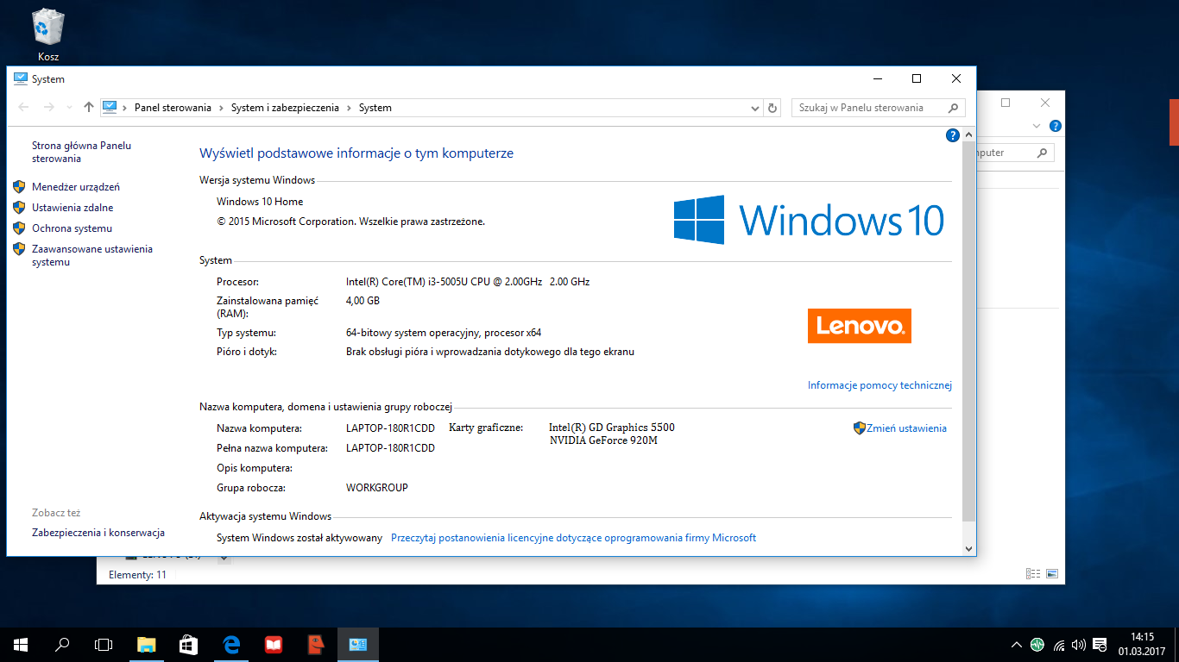Go up one level with the up arrow
This screenshot has width=1179, height=662.
pyautogui.click(x=88, y=108)
